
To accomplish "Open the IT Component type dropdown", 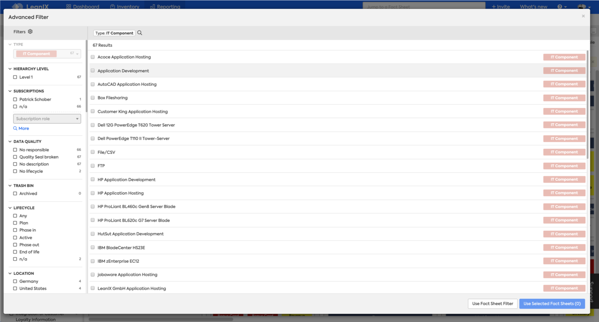I will pyautogui.click(x=47, y=54).
